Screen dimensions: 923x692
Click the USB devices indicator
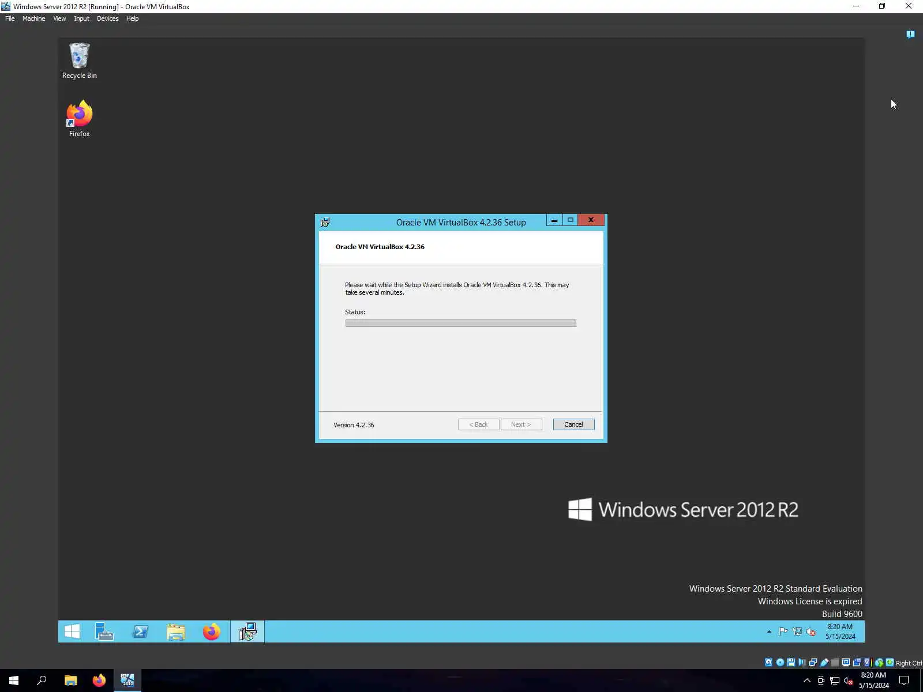[x=824, y=663]
